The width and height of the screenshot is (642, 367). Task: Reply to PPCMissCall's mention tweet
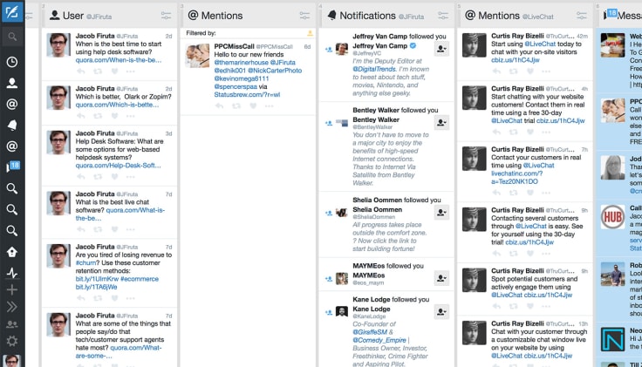(220, 106)
